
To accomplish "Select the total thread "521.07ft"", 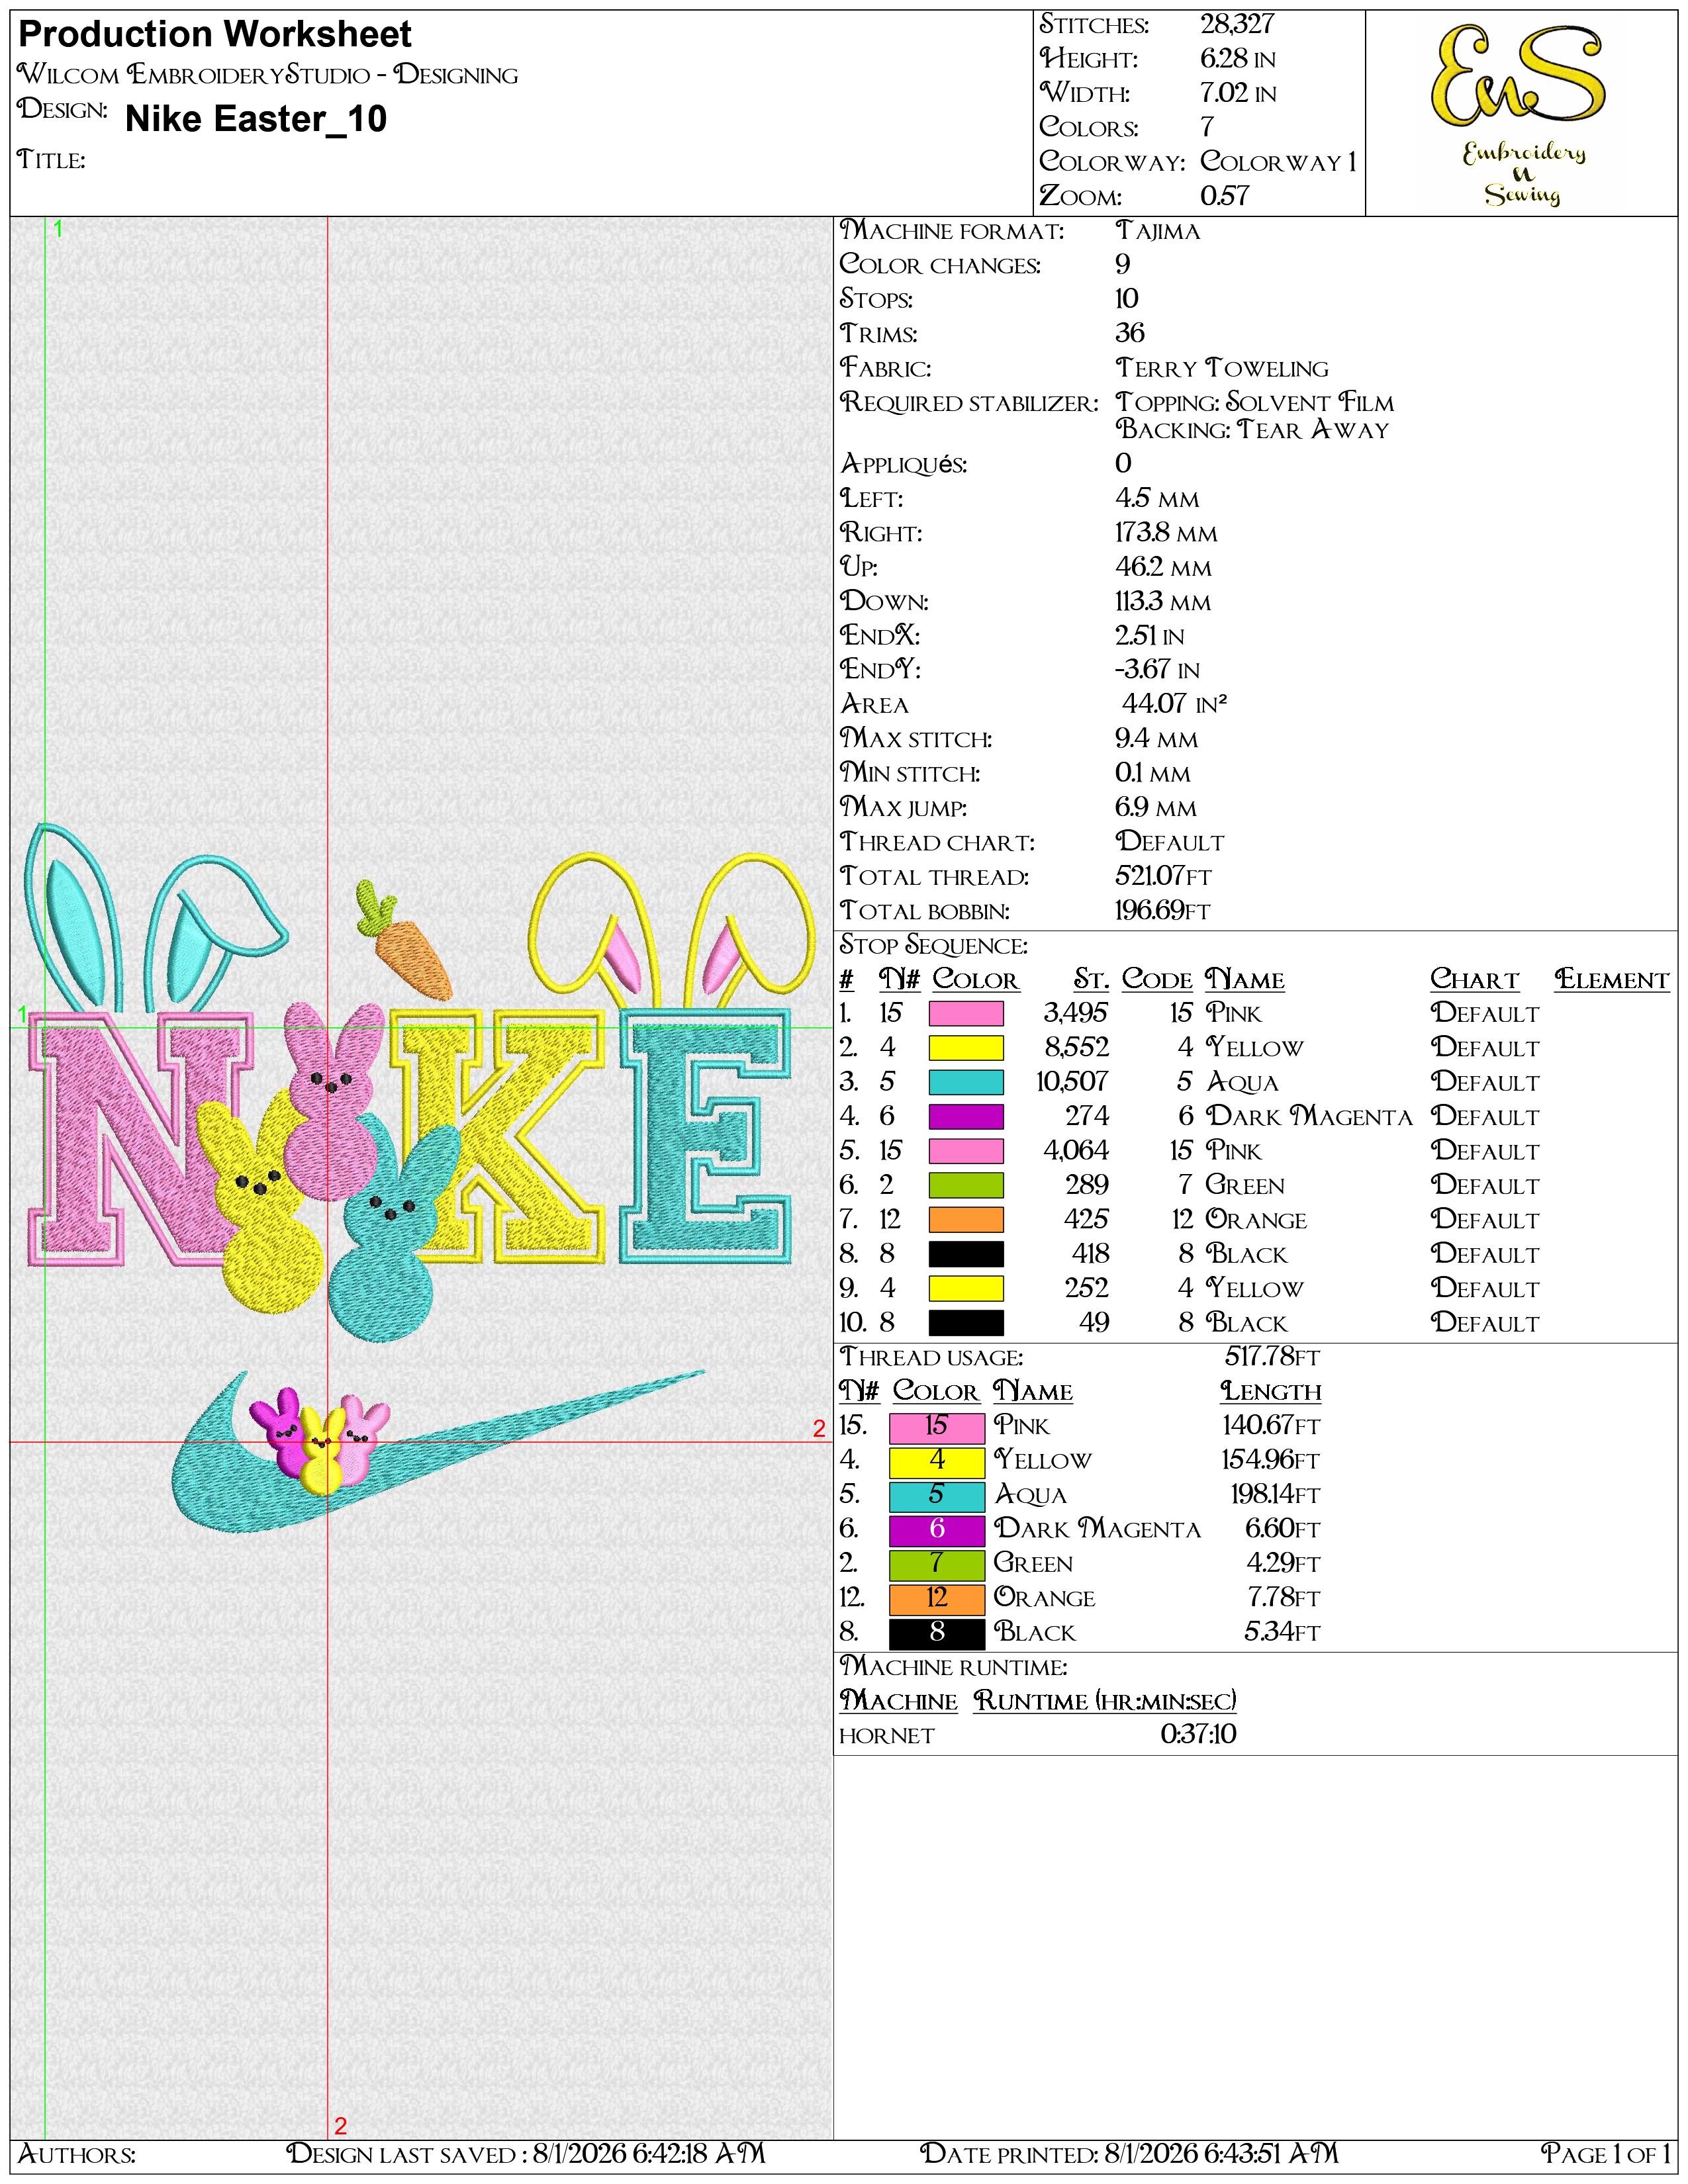I will pos(1164,876).
